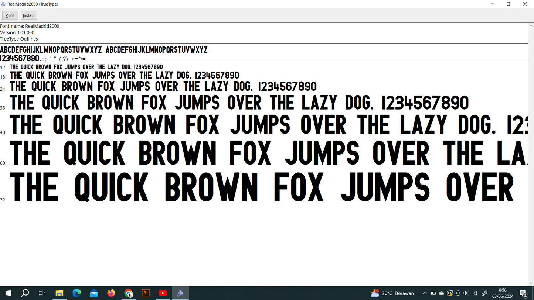Expand hidden system tray icons chevron
The image size is (534, 300).
[x=425, y=293]
